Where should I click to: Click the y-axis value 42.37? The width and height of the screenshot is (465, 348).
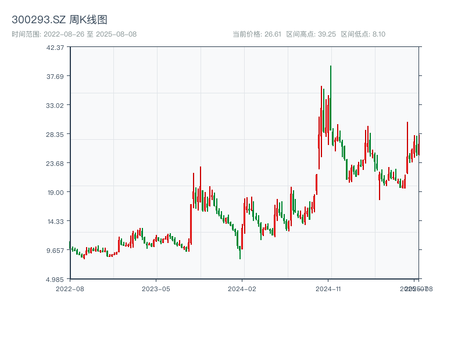[55, 48]
